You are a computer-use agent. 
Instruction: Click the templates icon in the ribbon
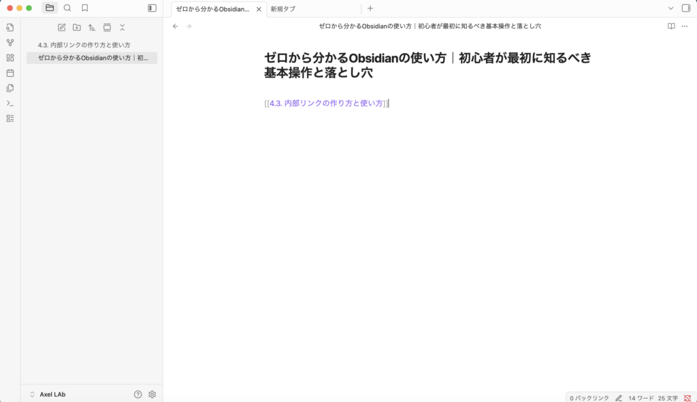pyautogui.click(x=10, y=88)
